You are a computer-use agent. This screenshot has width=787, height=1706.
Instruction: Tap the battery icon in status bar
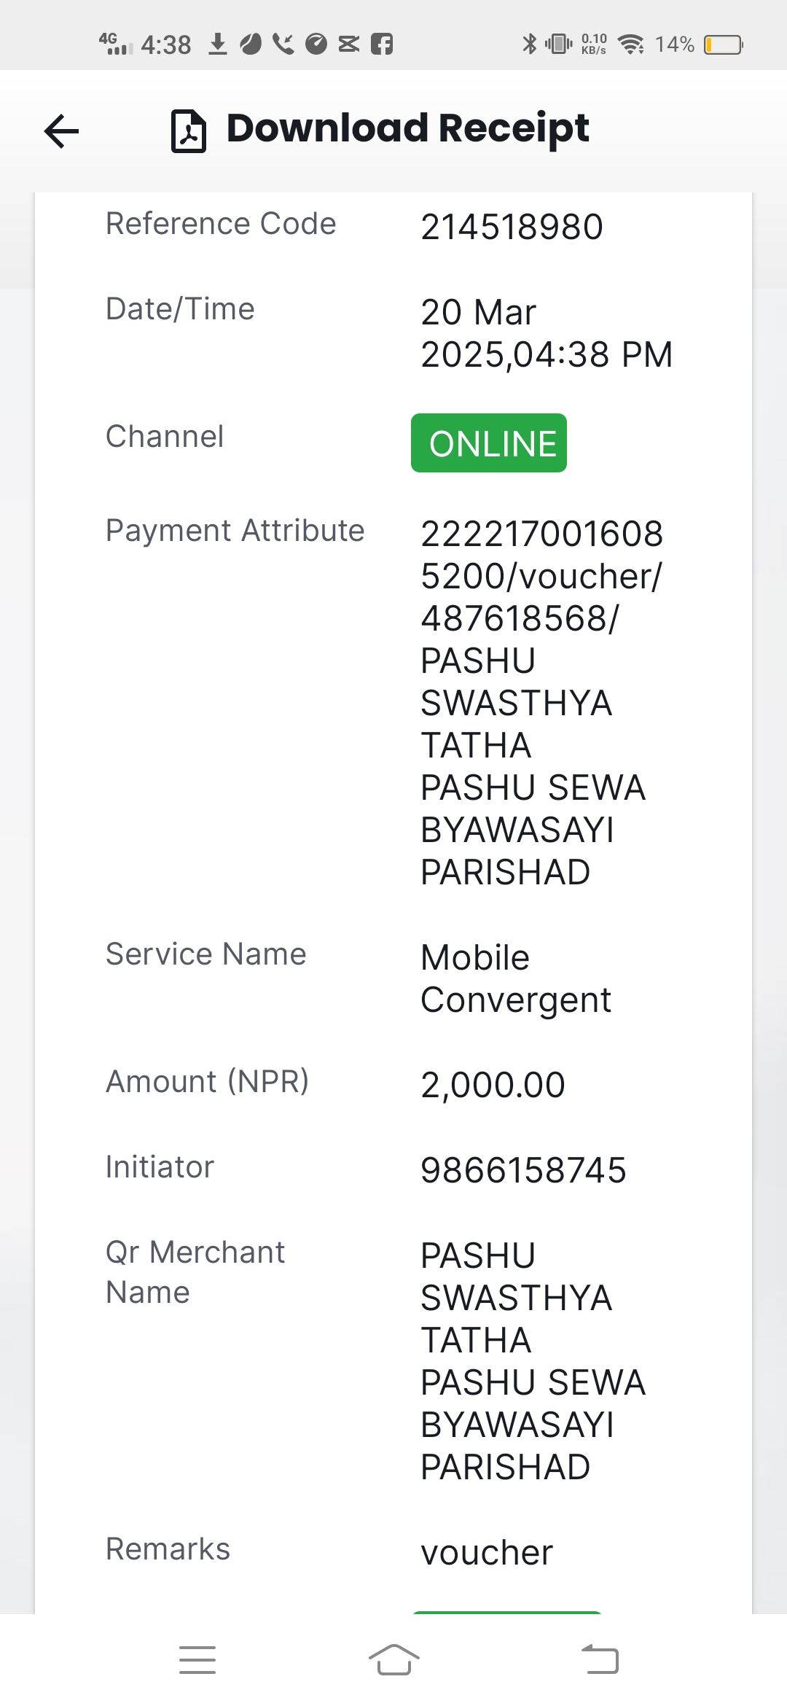724,45
